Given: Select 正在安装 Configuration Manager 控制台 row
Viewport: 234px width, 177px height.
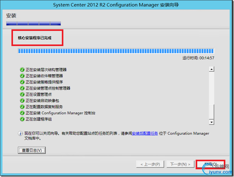Looking at the screenshot, I should (61, 113).
